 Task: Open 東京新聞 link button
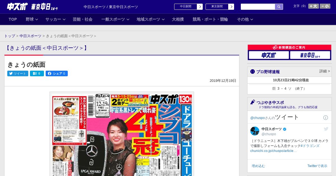coord(217,7)
